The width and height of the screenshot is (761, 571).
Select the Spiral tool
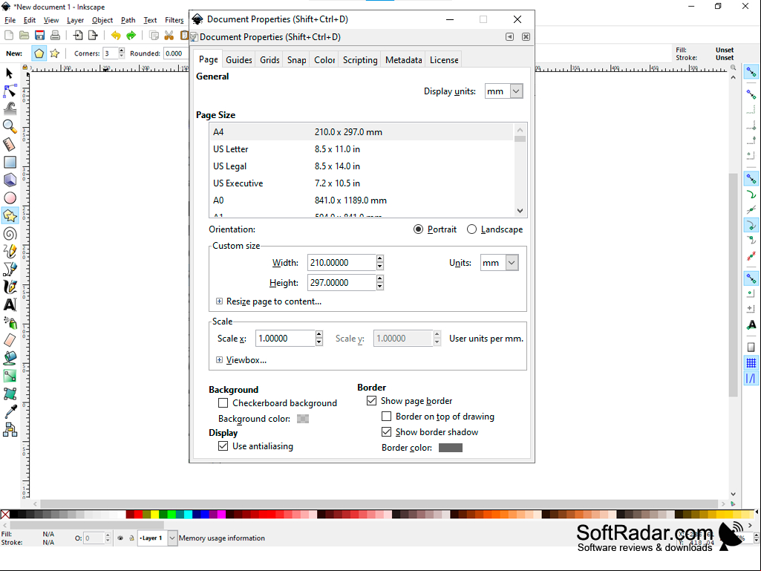pyautogui.click(x=10, y=234)
